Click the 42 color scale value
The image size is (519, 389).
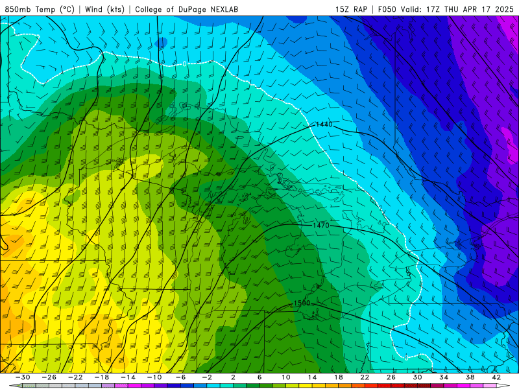496,377
